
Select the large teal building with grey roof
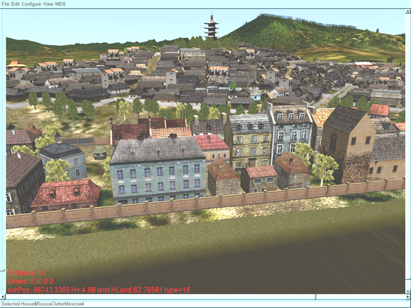point(158,170)
